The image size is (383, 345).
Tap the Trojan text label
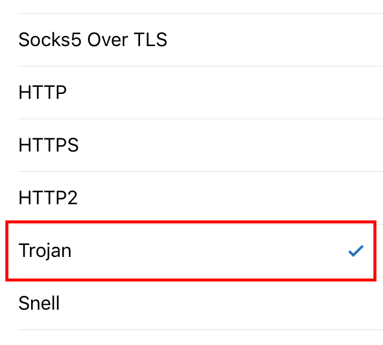pyautogui.click(x=45, y=250)
